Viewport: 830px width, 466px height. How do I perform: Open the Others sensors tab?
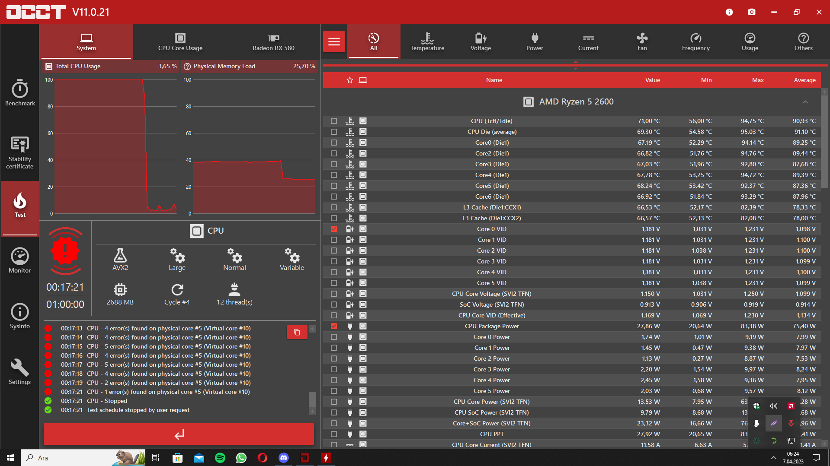coord(804,41)
